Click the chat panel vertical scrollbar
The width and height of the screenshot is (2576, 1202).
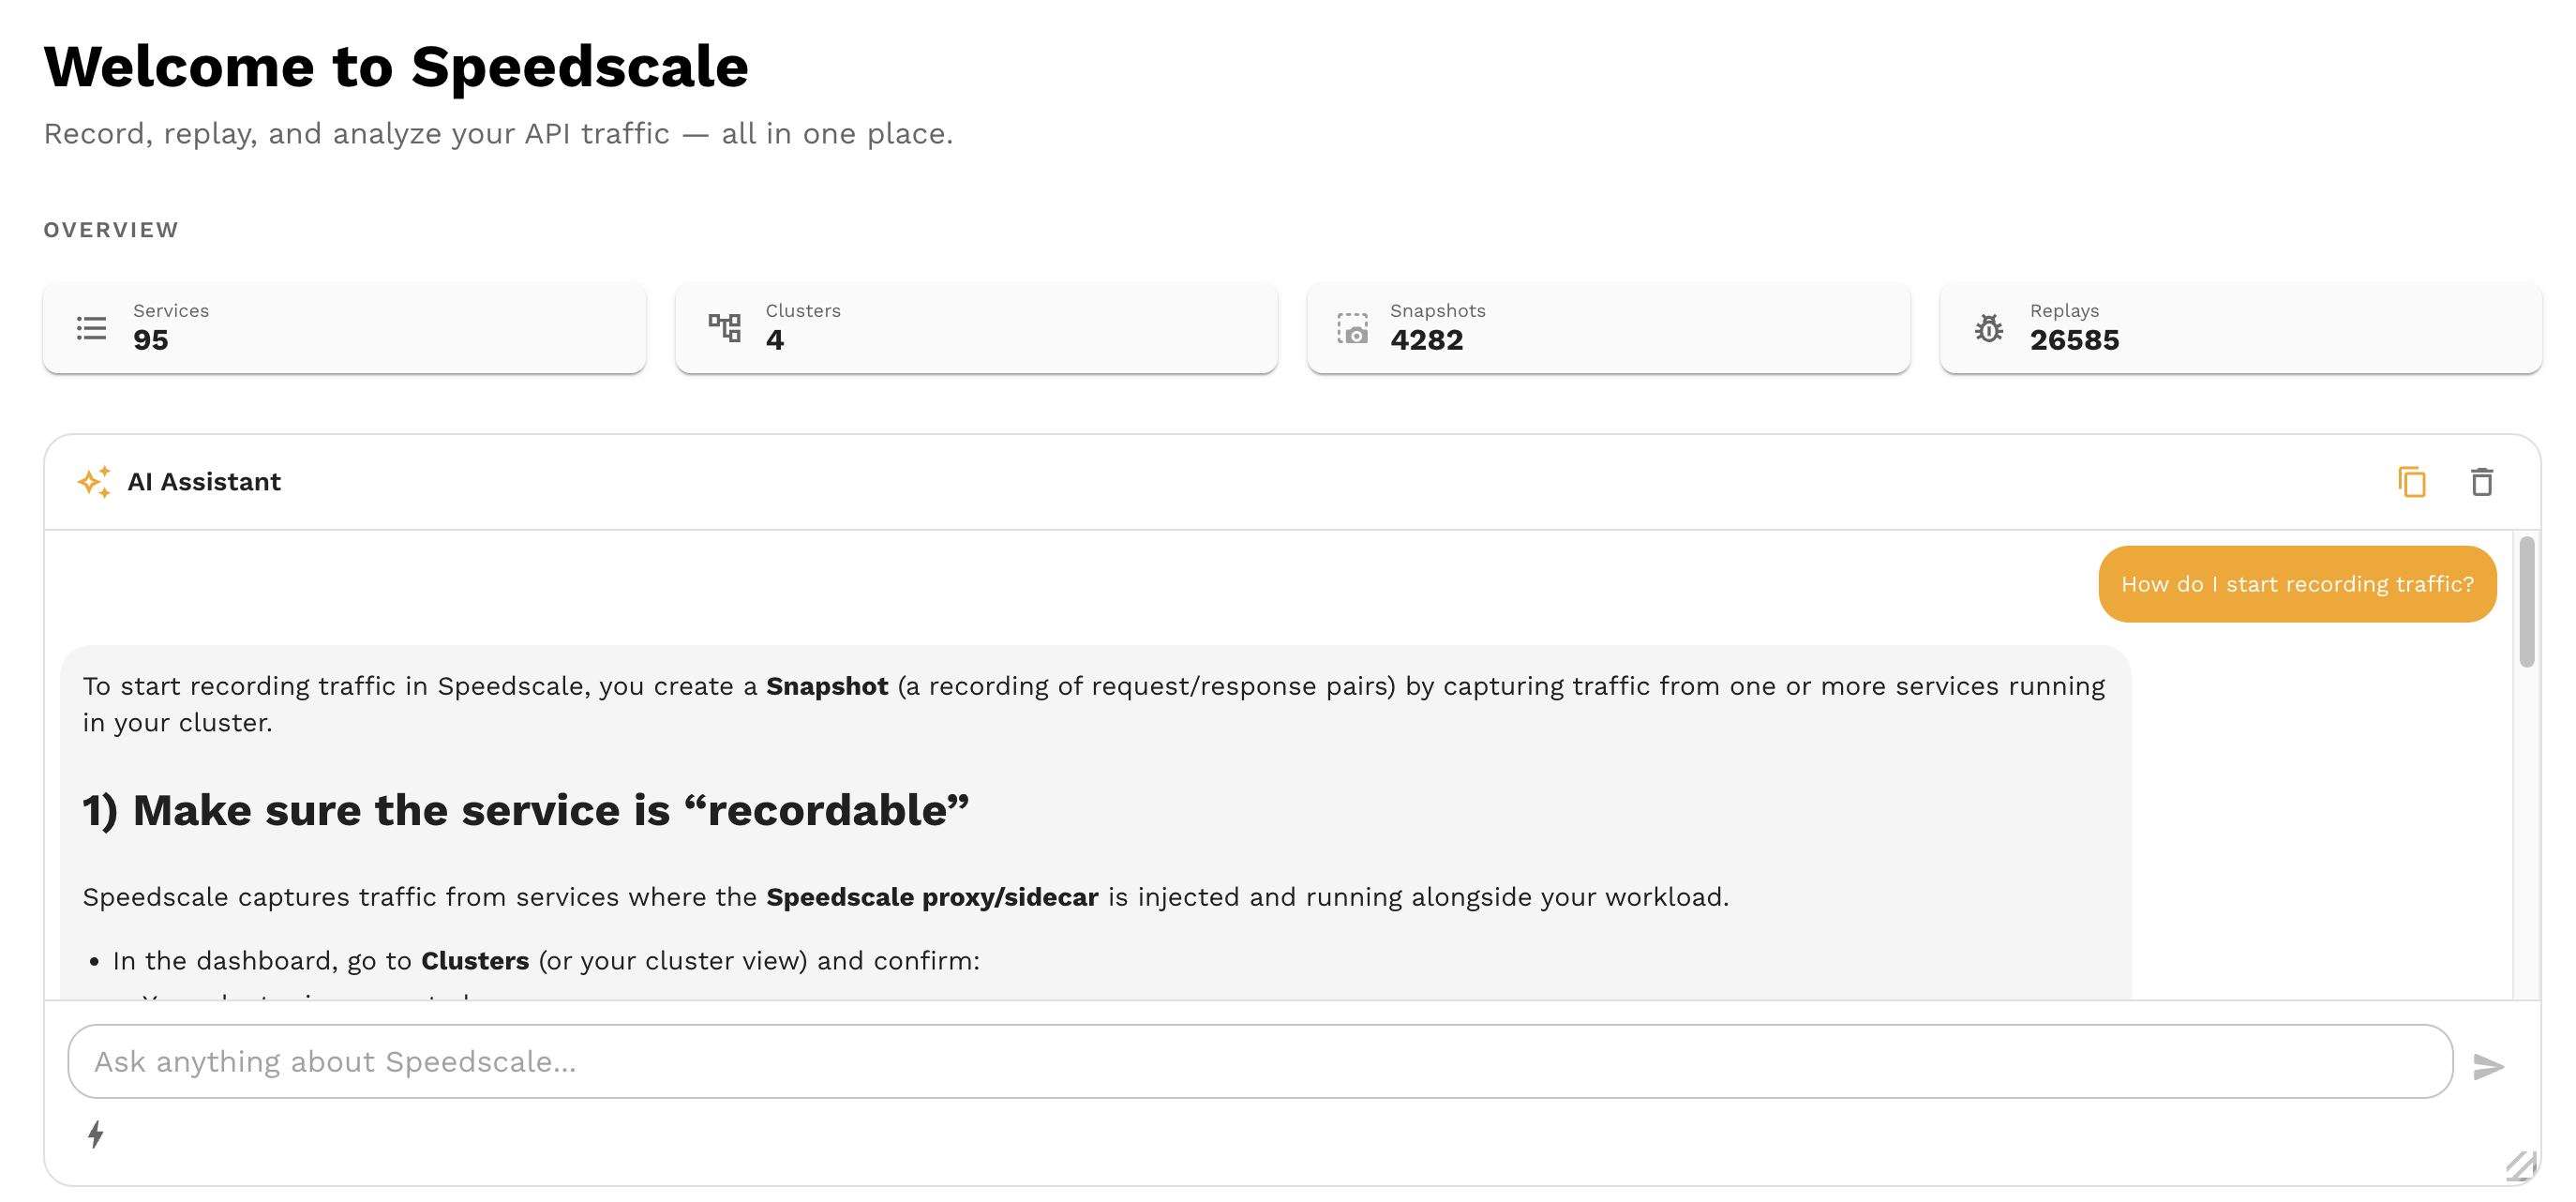coord(2526,602)
